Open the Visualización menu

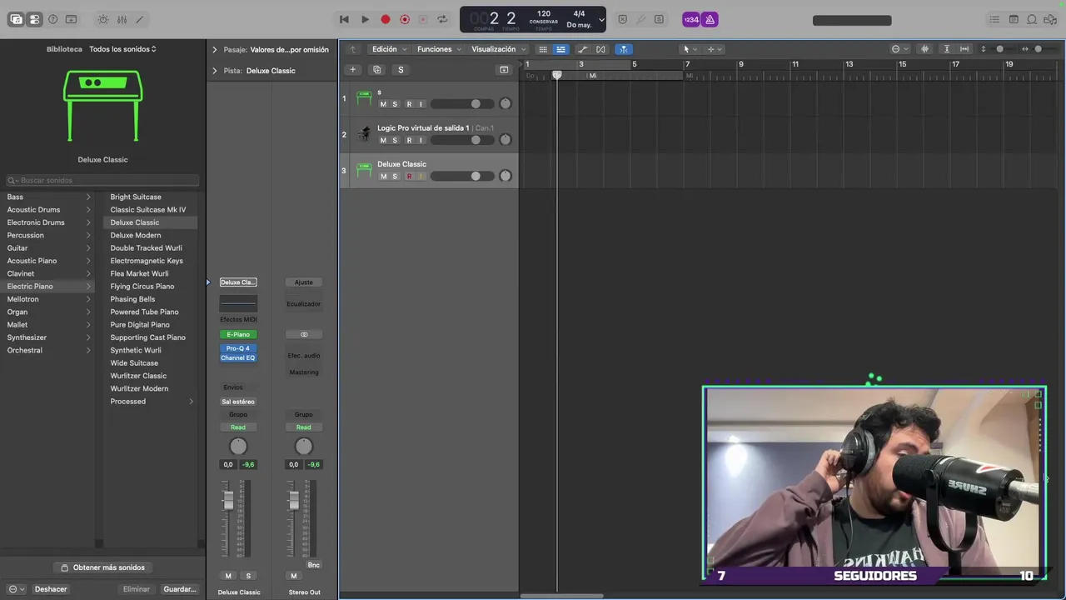[498, 49]
